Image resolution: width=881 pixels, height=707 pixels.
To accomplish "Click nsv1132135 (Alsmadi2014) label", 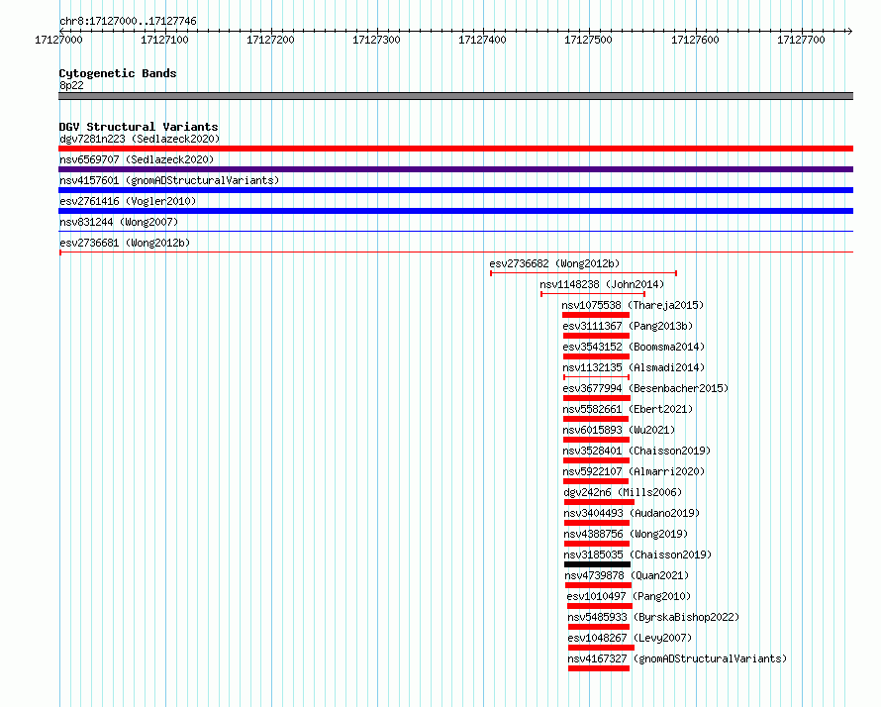I will click(x=634, y=367).
